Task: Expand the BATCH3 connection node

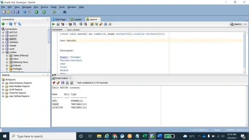Action: point(3,32)
